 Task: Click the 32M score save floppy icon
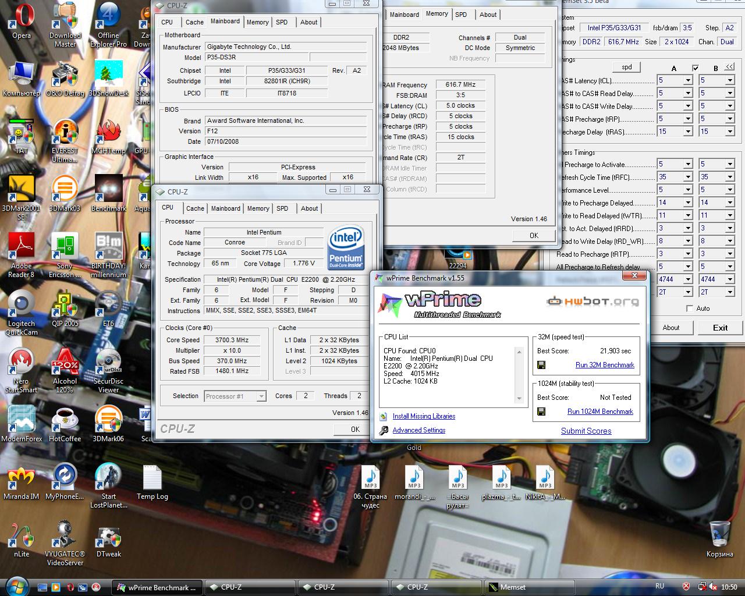(541, 365)
